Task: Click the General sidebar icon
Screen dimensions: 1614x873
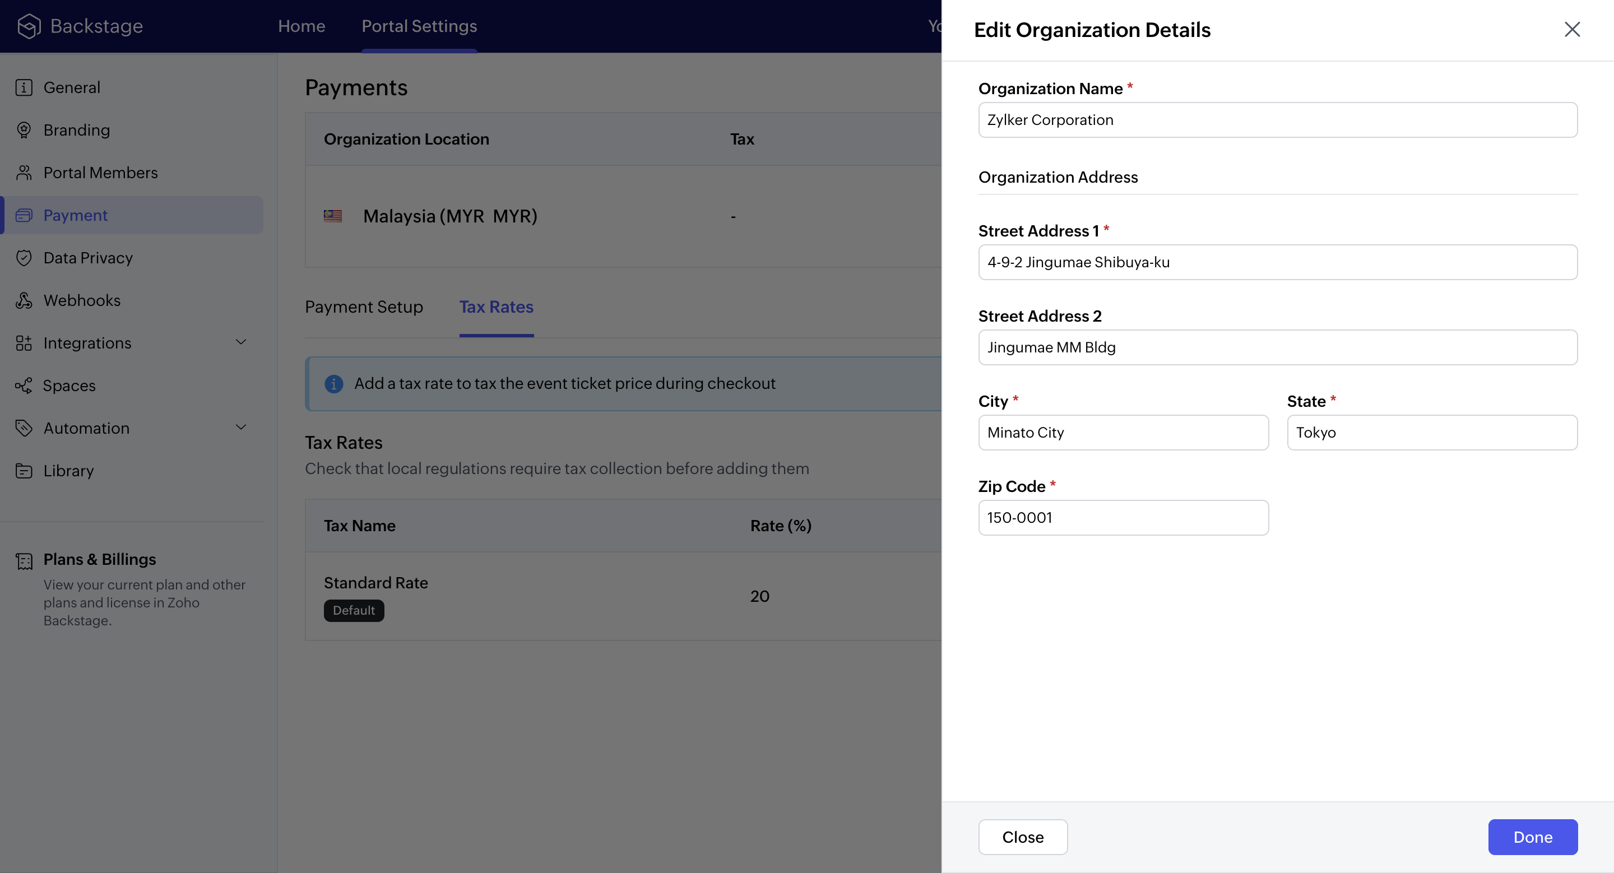Action: point(24,87)
